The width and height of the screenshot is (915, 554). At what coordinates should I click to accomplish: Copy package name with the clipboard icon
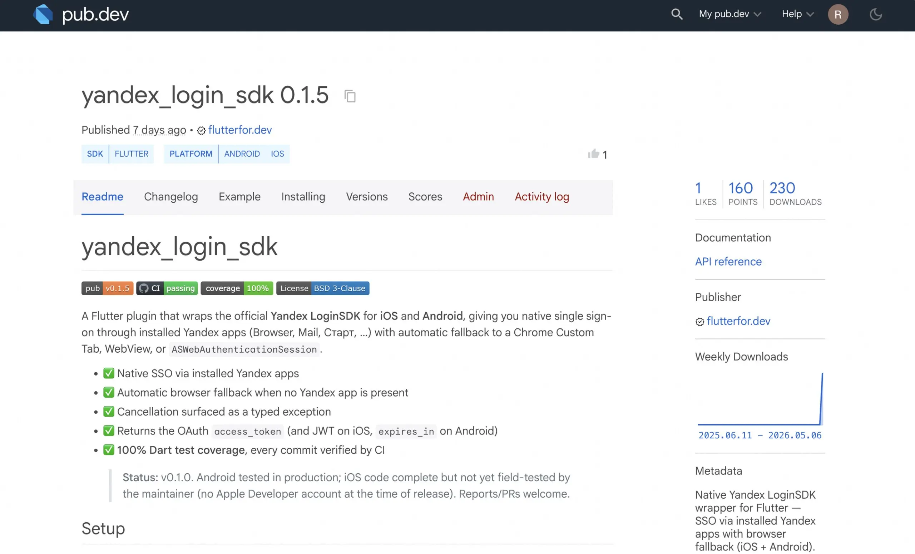350,96
